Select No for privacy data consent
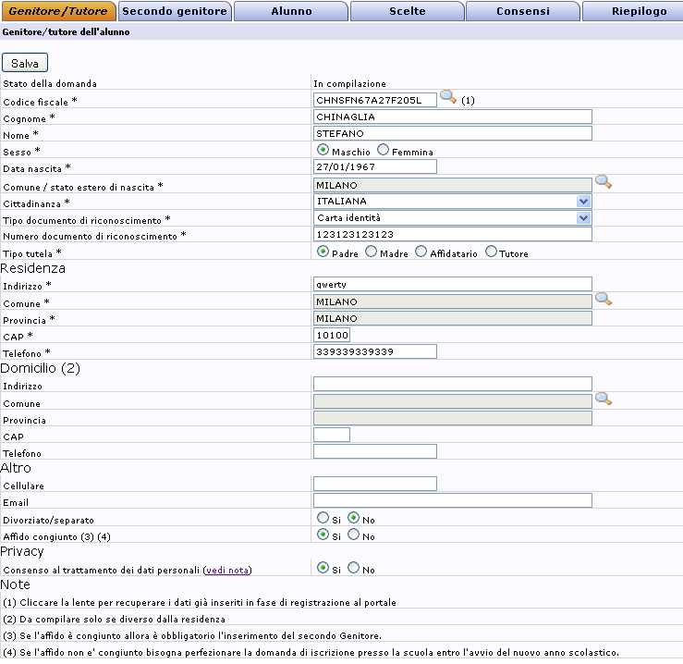683x664 pixels. [354, 568]
